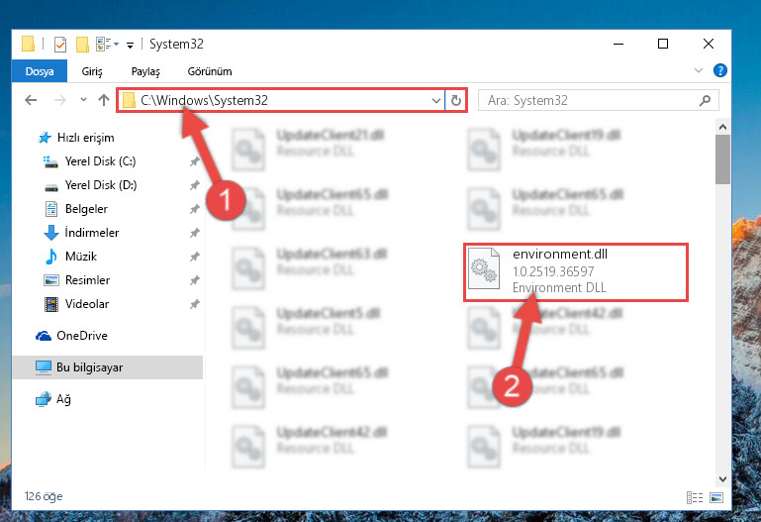Open Müzik folder in sidebar

pos(70,256)
